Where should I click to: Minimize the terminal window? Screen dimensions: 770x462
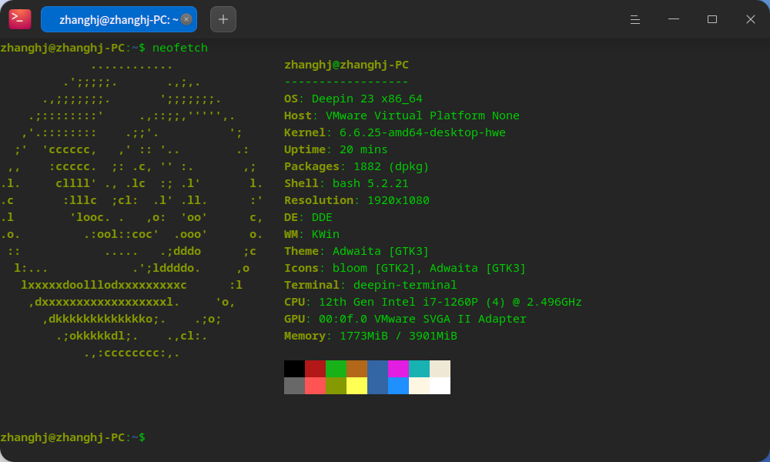coord(674,19)
